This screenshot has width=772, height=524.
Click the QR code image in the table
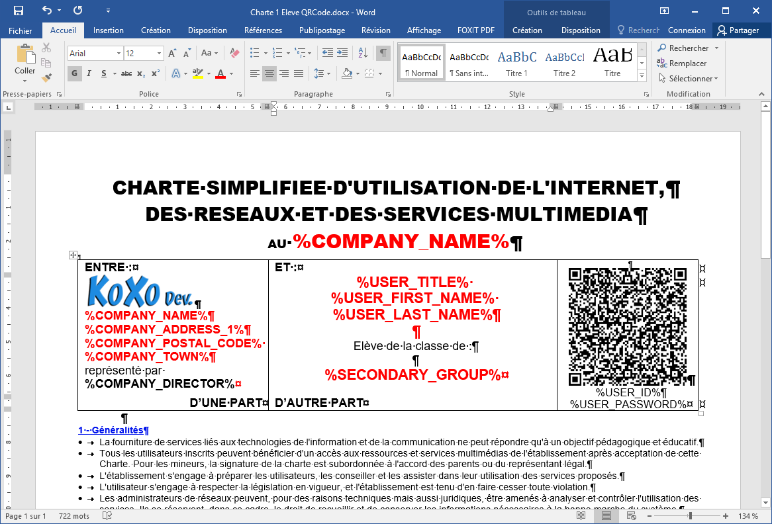[x=627, y=327]
